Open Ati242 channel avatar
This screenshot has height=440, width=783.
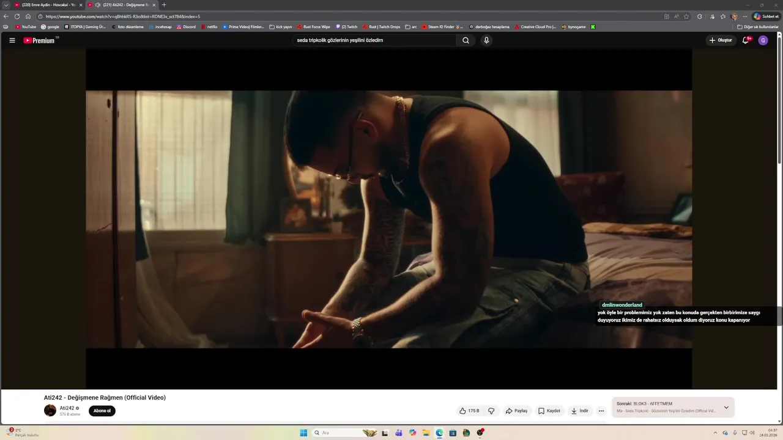50,411
